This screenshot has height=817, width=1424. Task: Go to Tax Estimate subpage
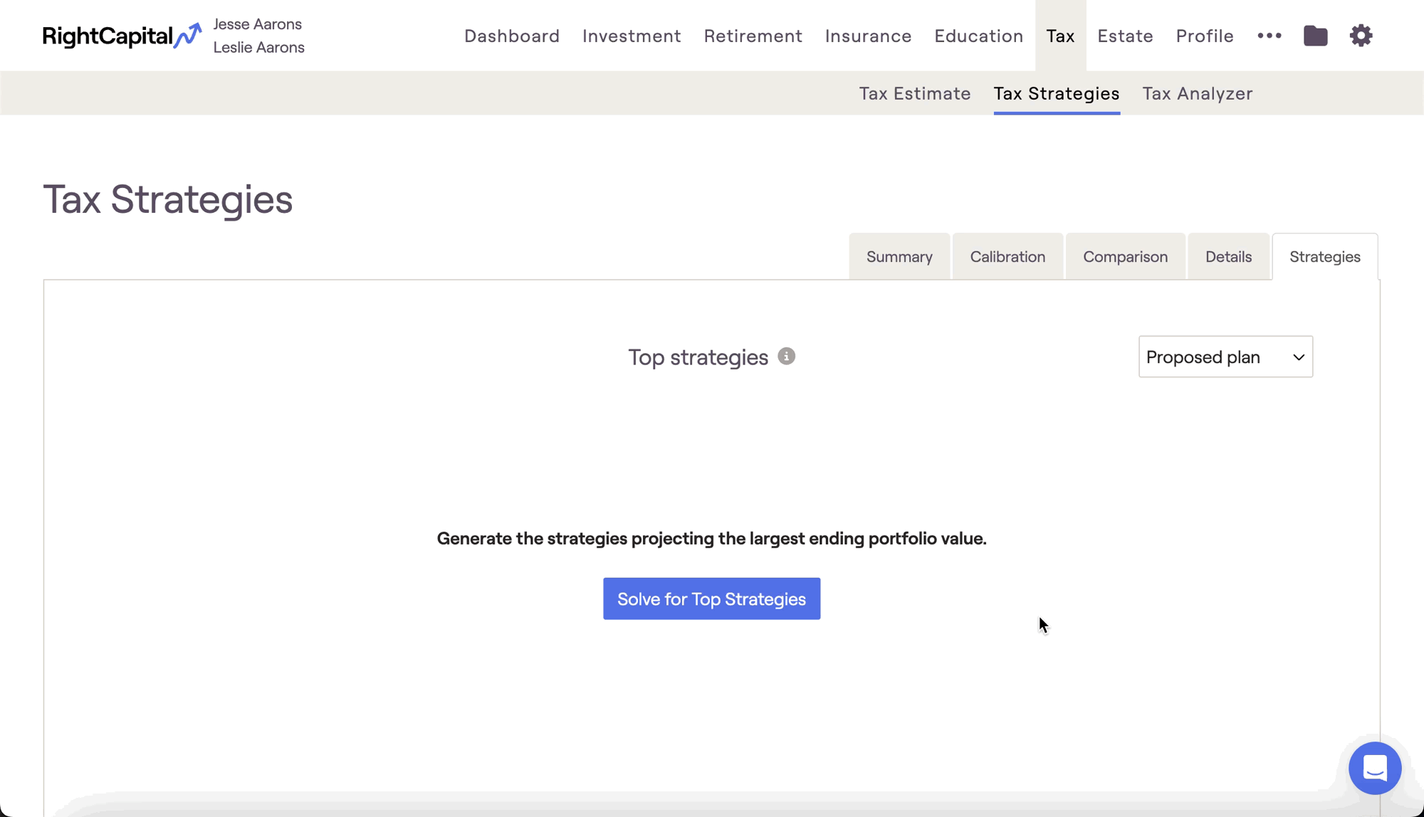point(914,93)
